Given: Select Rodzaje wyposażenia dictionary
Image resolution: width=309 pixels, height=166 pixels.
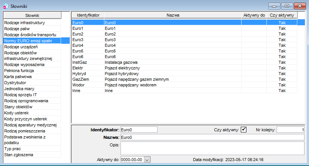Looking at the screenshot, I should (x=32, y=65).
